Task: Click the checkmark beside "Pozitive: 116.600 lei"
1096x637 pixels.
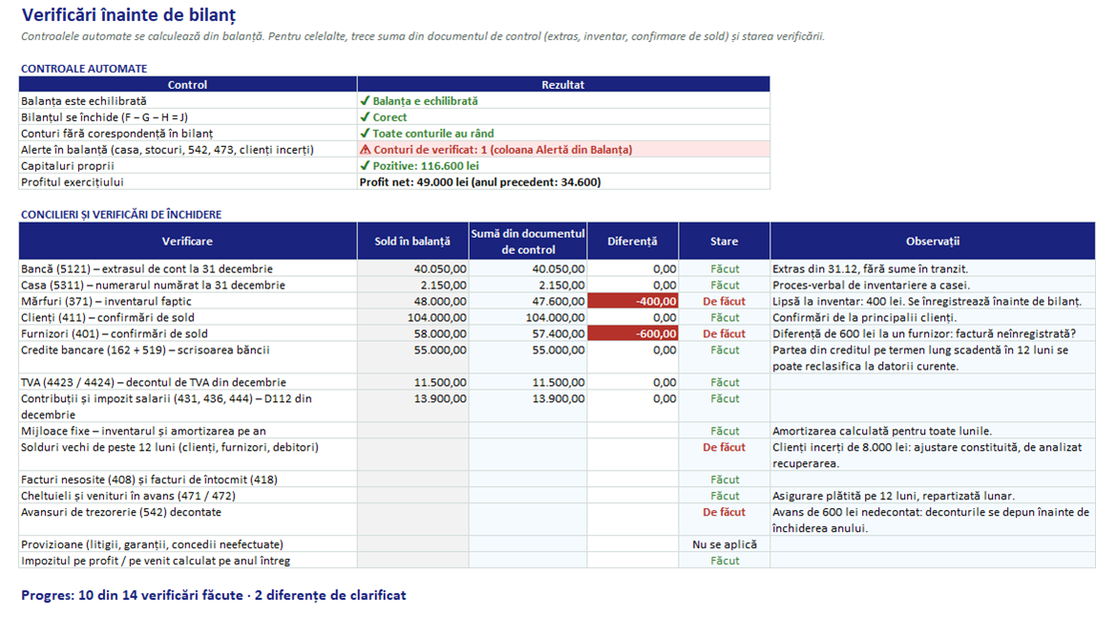Action: pyautogui.click(x=364, y=166)
